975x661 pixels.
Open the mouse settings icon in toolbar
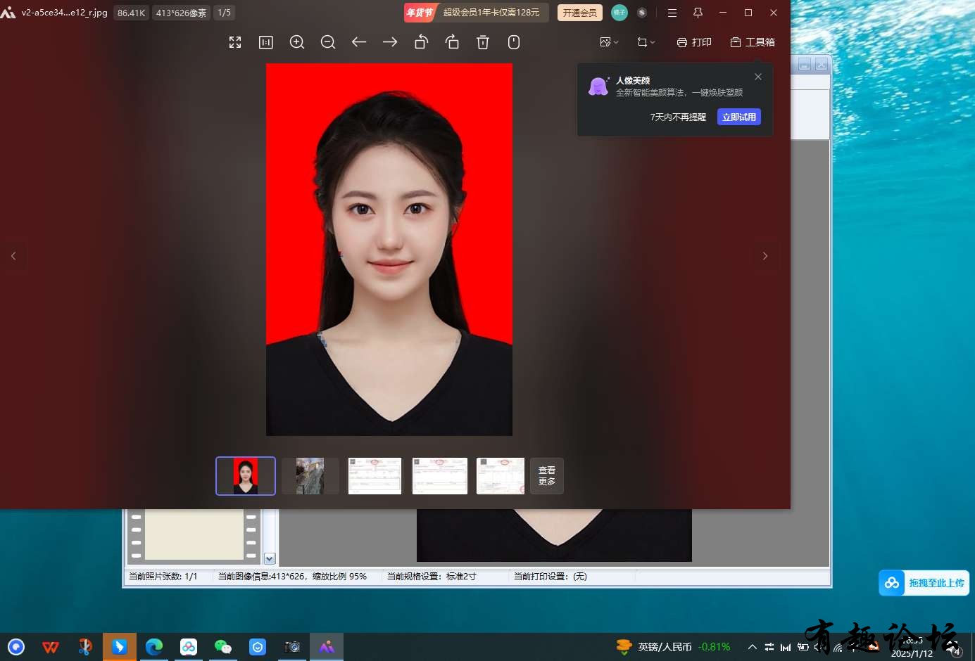coord(514,42)
